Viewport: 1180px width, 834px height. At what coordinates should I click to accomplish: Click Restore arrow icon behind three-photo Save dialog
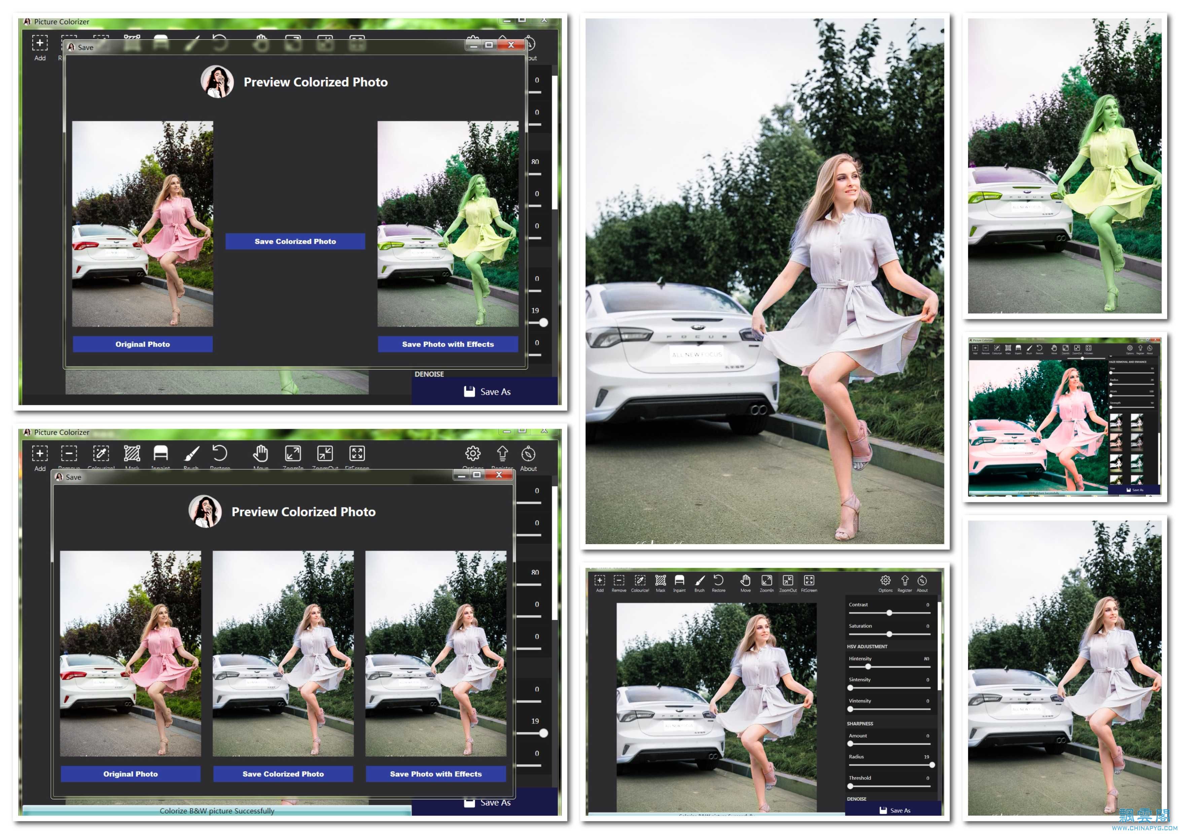point(219,453)
